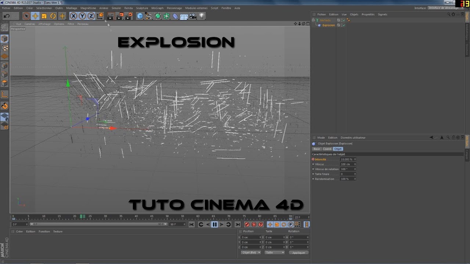470x264 pixels.
Task: Toggle the Intensité keyframe dot
Action: [313, 159]
